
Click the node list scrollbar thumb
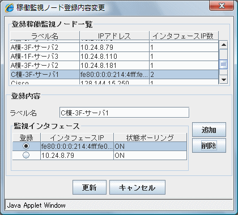[x=223, y=64]
